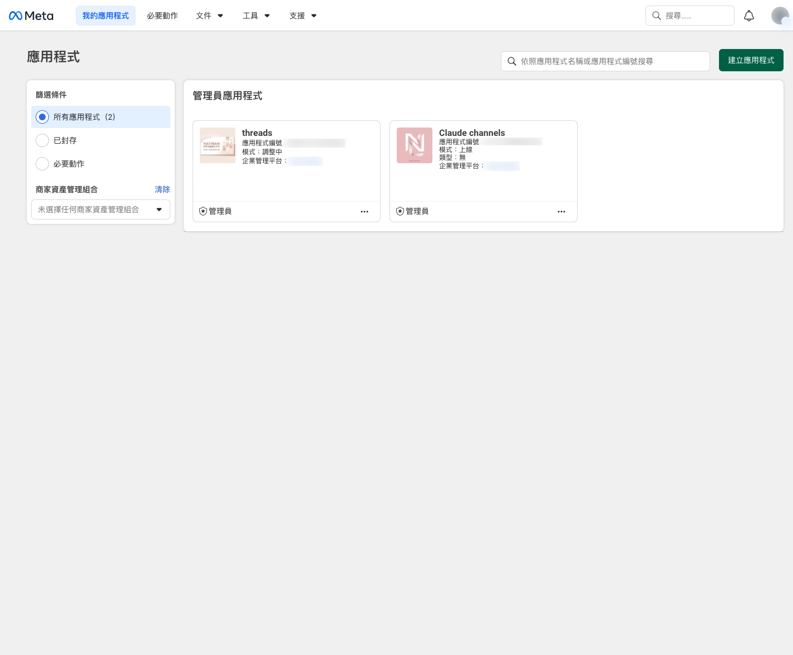This screenshot has width=793, height=655.
Task: Open the threads app title
Action: point(257,133)
